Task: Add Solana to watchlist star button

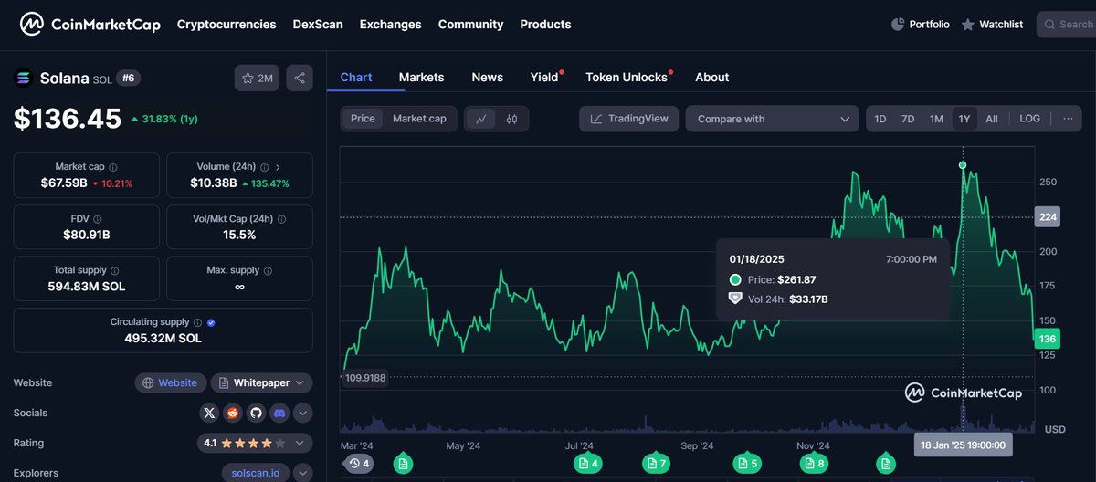Action: pos(258,79)
